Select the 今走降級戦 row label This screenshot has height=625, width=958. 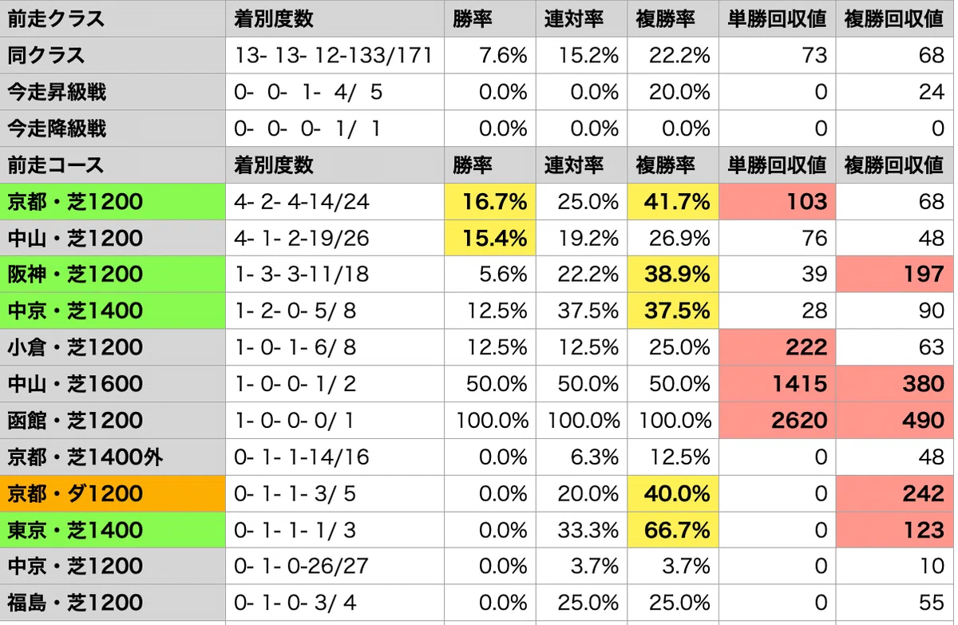pyautogui.click(x=113, y=129)
